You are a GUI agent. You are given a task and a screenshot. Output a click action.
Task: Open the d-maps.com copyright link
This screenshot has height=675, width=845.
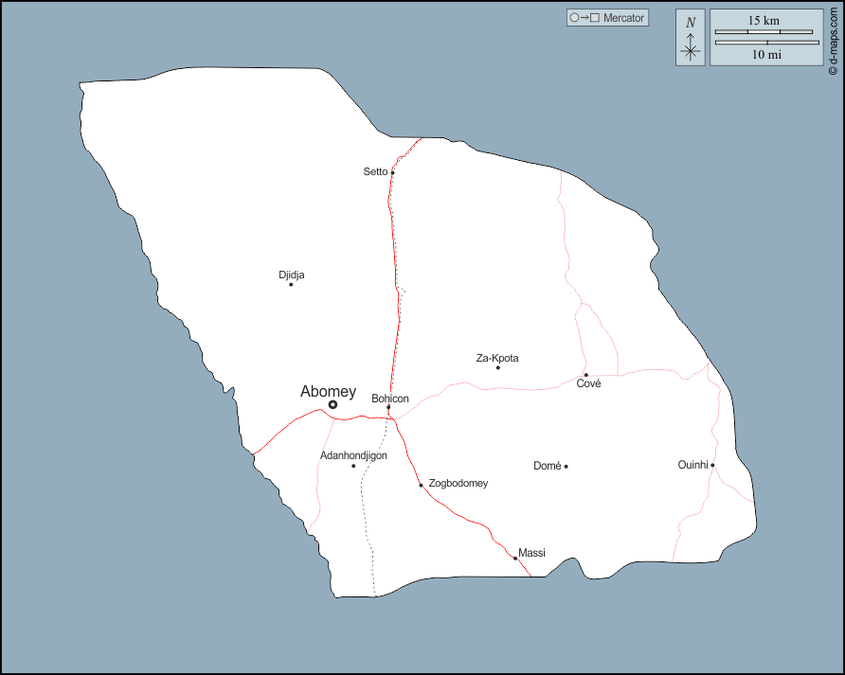coord(833,38)
